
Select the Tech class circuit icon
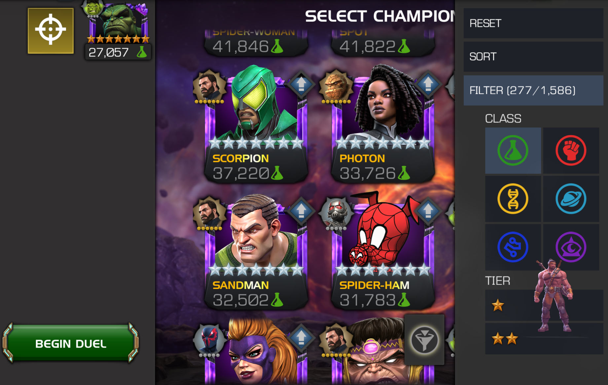(x=513, y=247)
